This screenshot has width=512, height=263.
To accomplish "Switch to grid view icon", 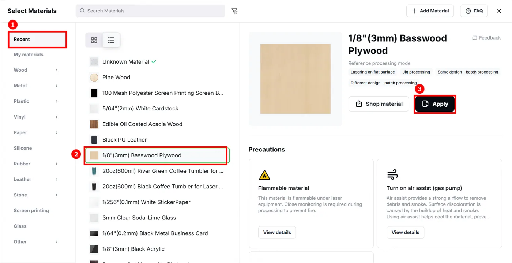I will click(x=94, y=40).
